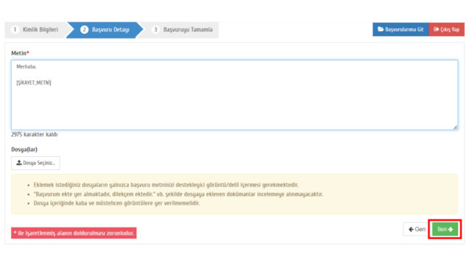Log out with Çıkış Yap button
Viewport: 472px width, 265px height.
click(x=446, y=29)
